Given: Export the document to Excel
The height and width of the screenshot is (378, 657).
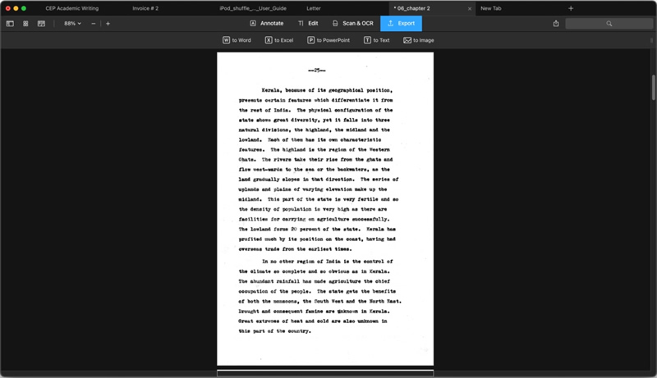Looking at the screenshot, I should coord(278,40).
